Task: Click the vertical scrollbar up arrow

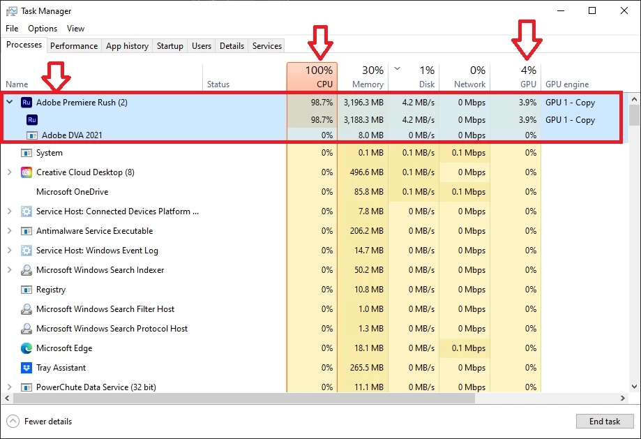Action: tap(634, 99)
